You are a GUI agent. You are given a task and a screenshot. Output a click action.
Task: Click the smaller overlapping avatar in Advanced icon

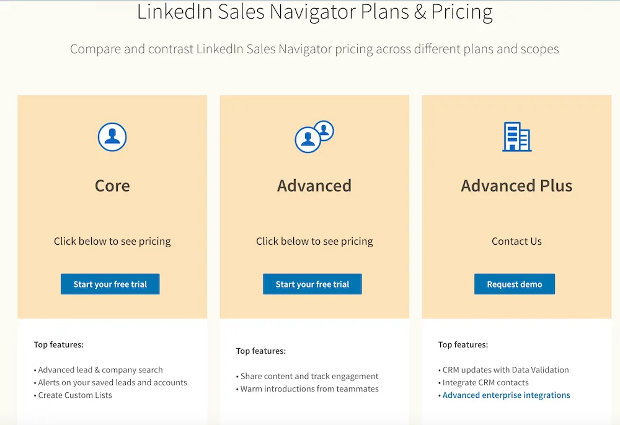(325, 129)
